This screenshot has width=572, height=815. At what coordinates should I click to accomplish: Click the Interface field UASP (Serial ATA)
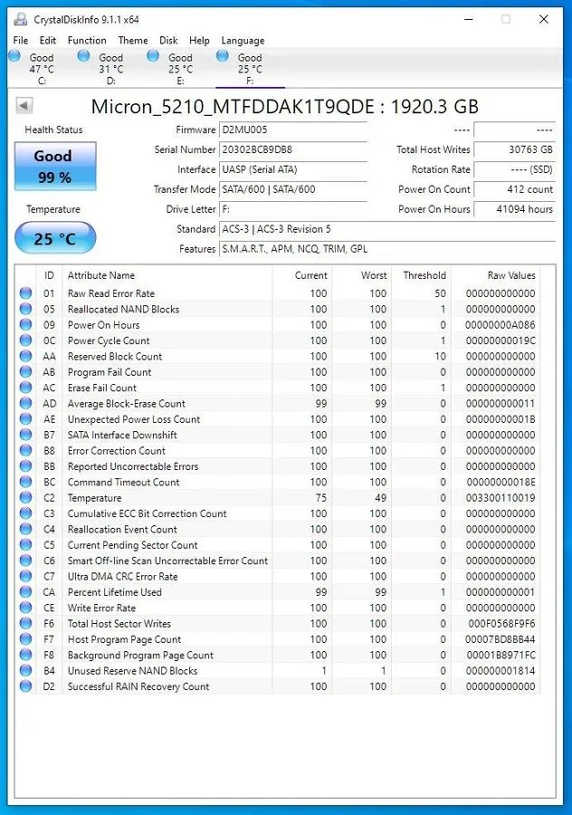tap(293, 169)
